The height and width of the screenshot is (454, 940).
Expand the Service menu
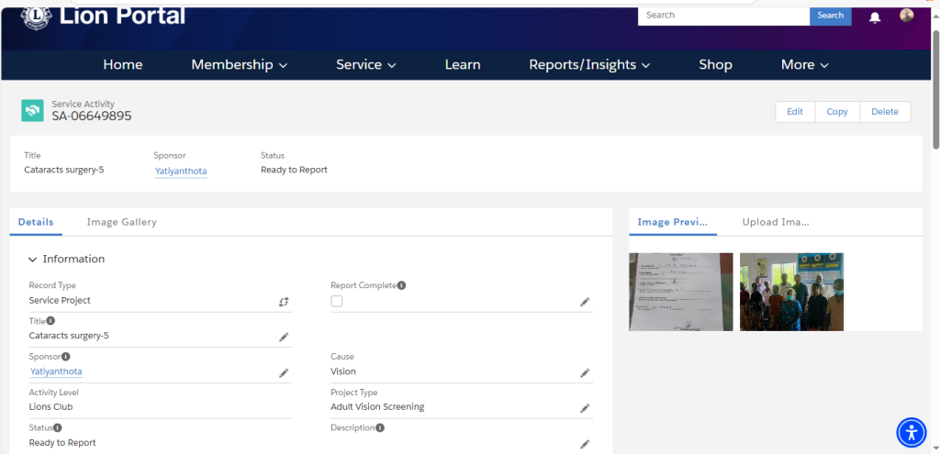[365, 65]
